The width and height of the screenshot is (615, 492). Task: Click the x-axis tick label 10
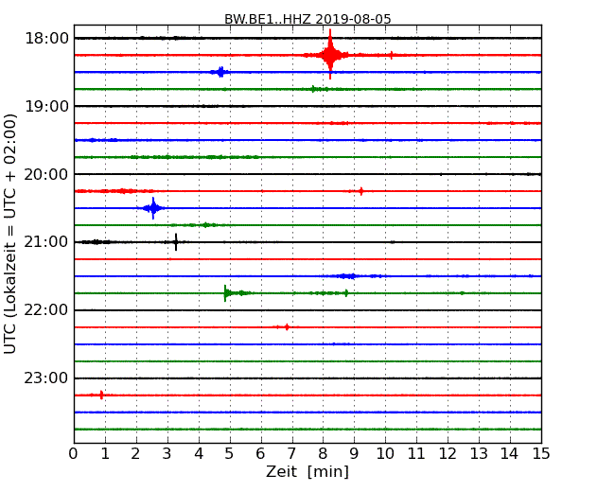[385, 453]
